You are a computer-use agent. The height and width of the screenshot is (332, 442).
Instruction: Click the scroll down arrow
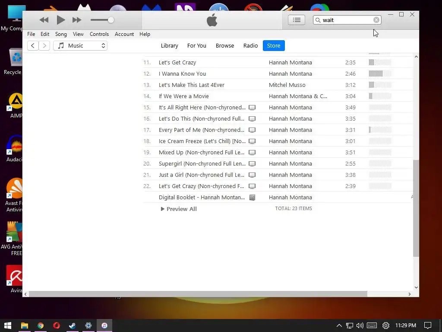coord(416,287)
